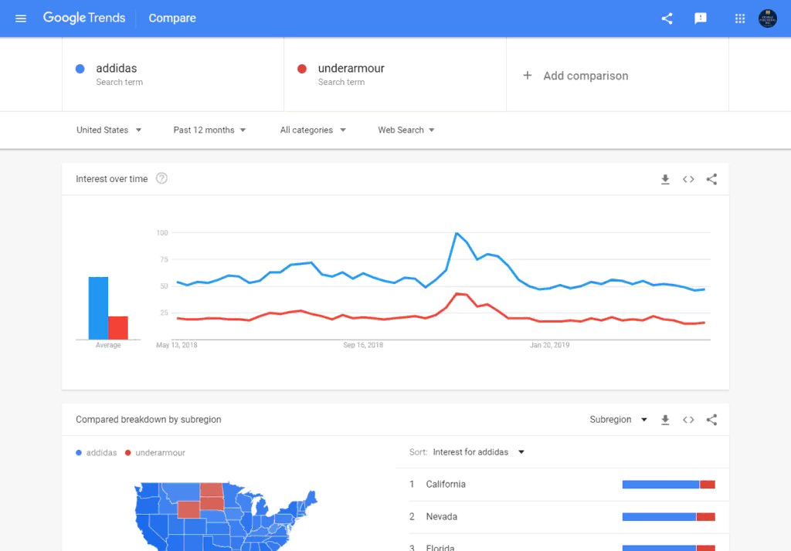The width and height of the screenshot is (791, 551).
Task: Switch Web Search to another search type
Action: click(x=406, y=130)
